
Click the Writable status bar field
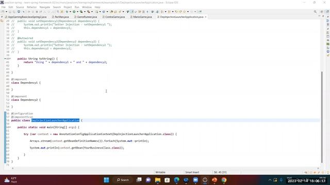click(160, 172)
